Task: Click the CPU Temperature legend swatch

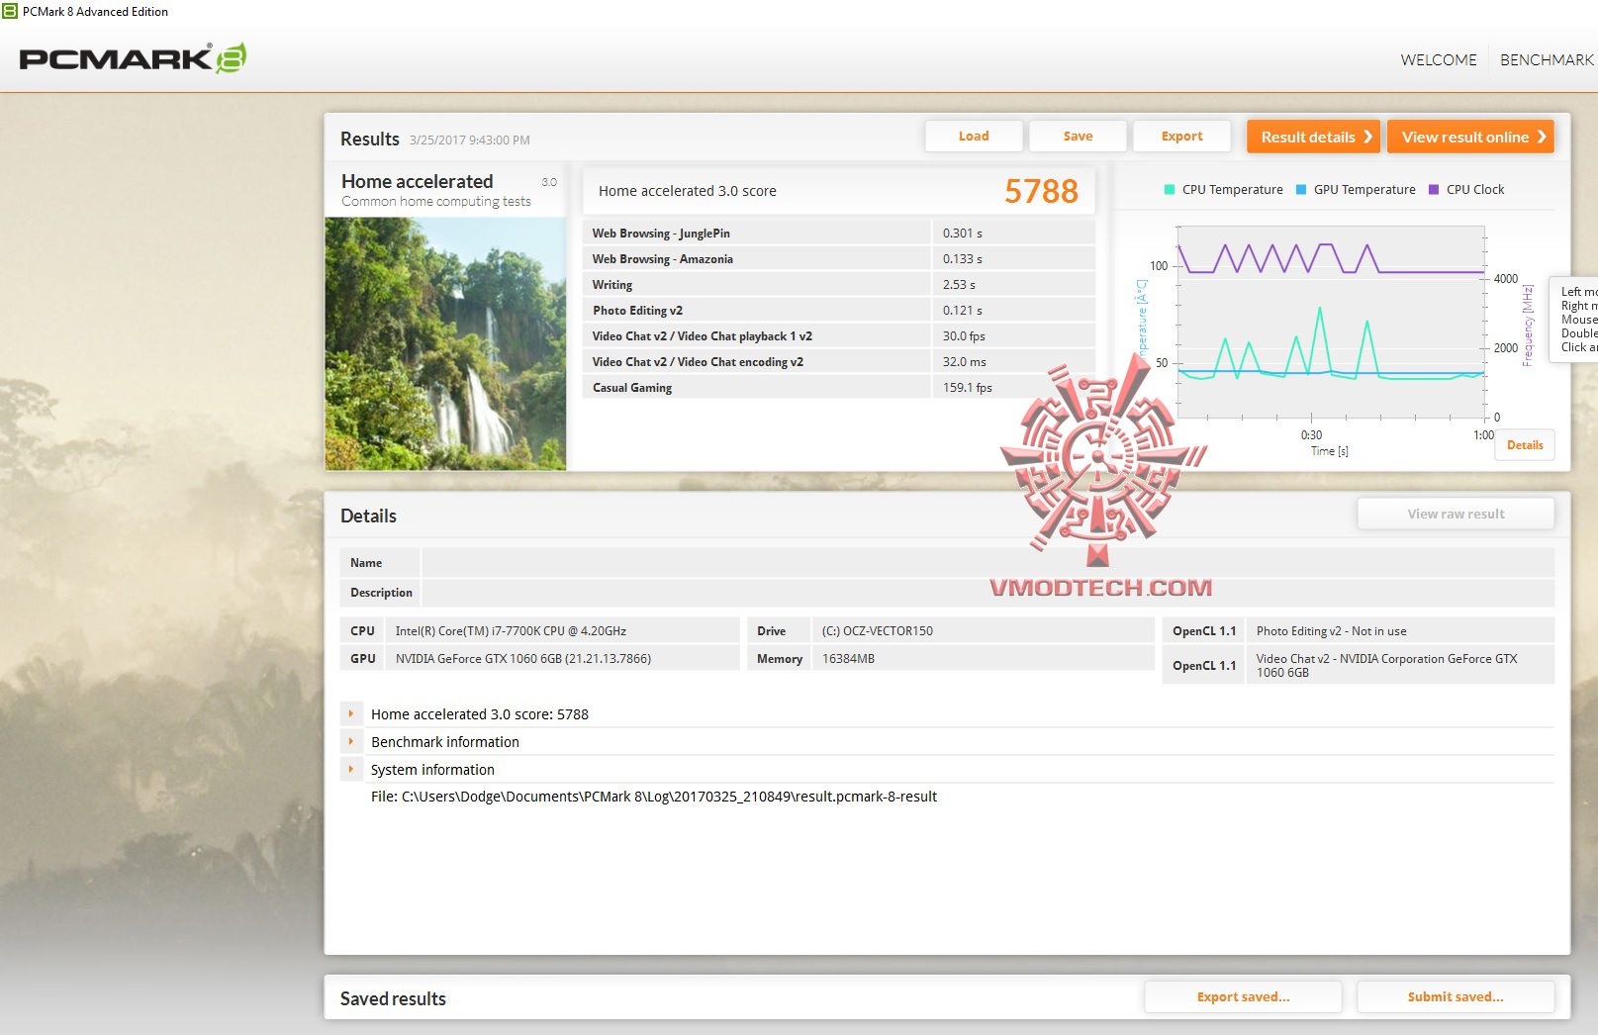Action: pyautogui.click(x=1170, y=190)
